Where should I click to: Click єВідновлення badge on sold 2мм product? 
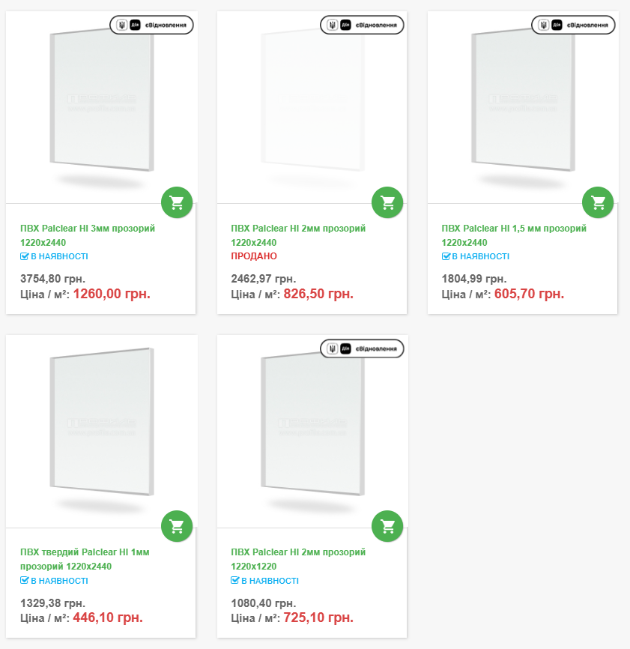[x=363, y=25]
